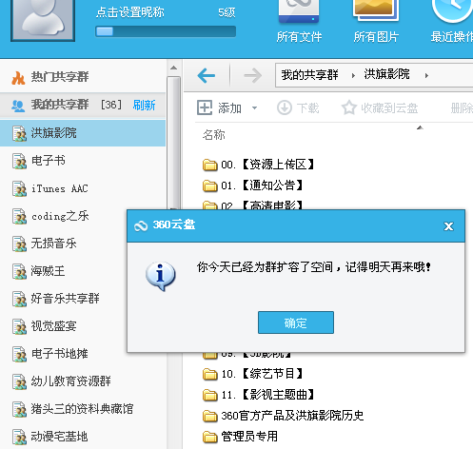This screenshot has height=449, width=473.
Task: Click the level progress bar
Action: [166, 31]
